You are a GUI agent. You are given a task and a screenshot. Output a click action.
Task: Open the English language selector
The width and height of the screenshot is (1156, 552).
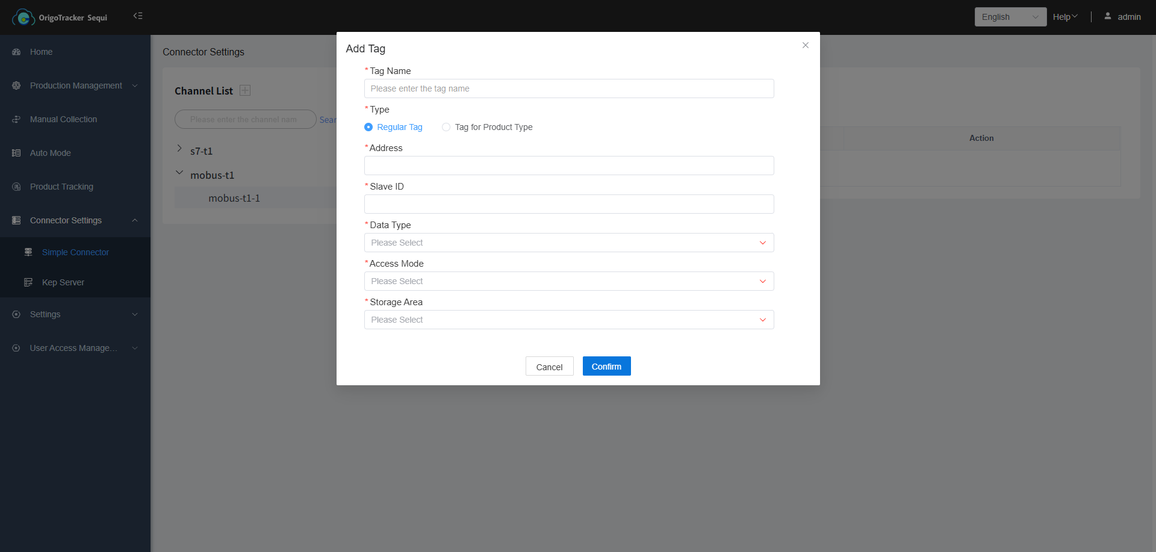1010,17
